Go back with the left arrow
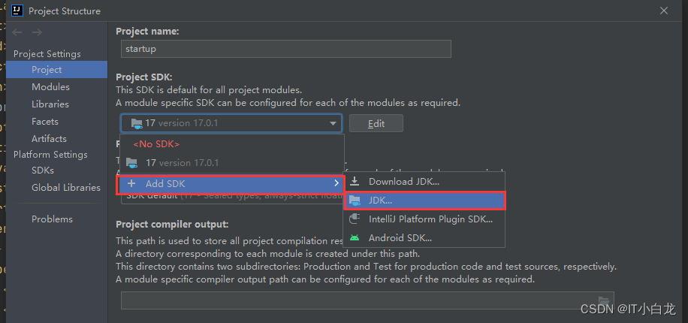Screen dimensions: 688x323 (17, 32)
